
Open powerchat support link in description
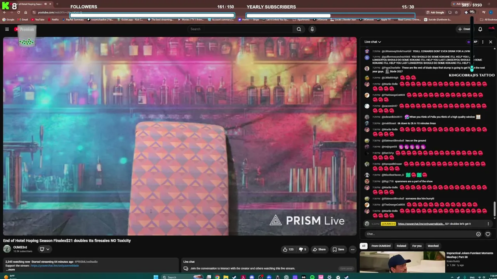(x=55, y=266)
